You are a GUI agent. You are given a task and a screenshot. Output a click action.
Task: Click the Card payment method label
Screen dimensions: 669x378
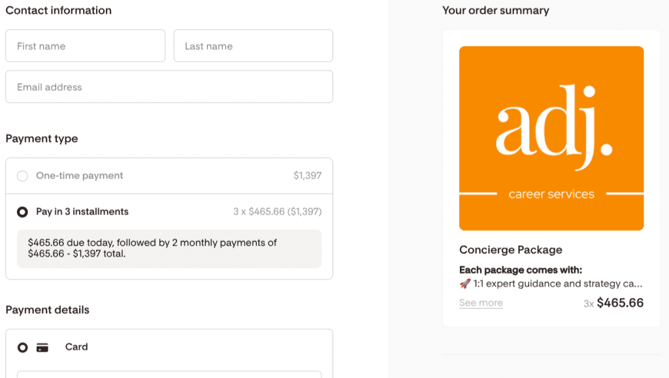[76, 347]
